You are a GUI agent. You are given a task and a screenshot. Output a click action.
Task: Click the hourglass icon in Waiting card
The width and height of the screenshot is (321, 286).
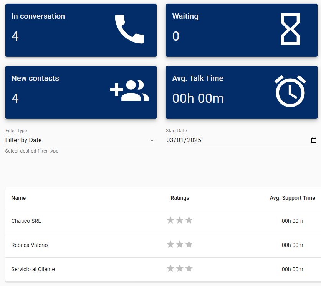point(290,29)
